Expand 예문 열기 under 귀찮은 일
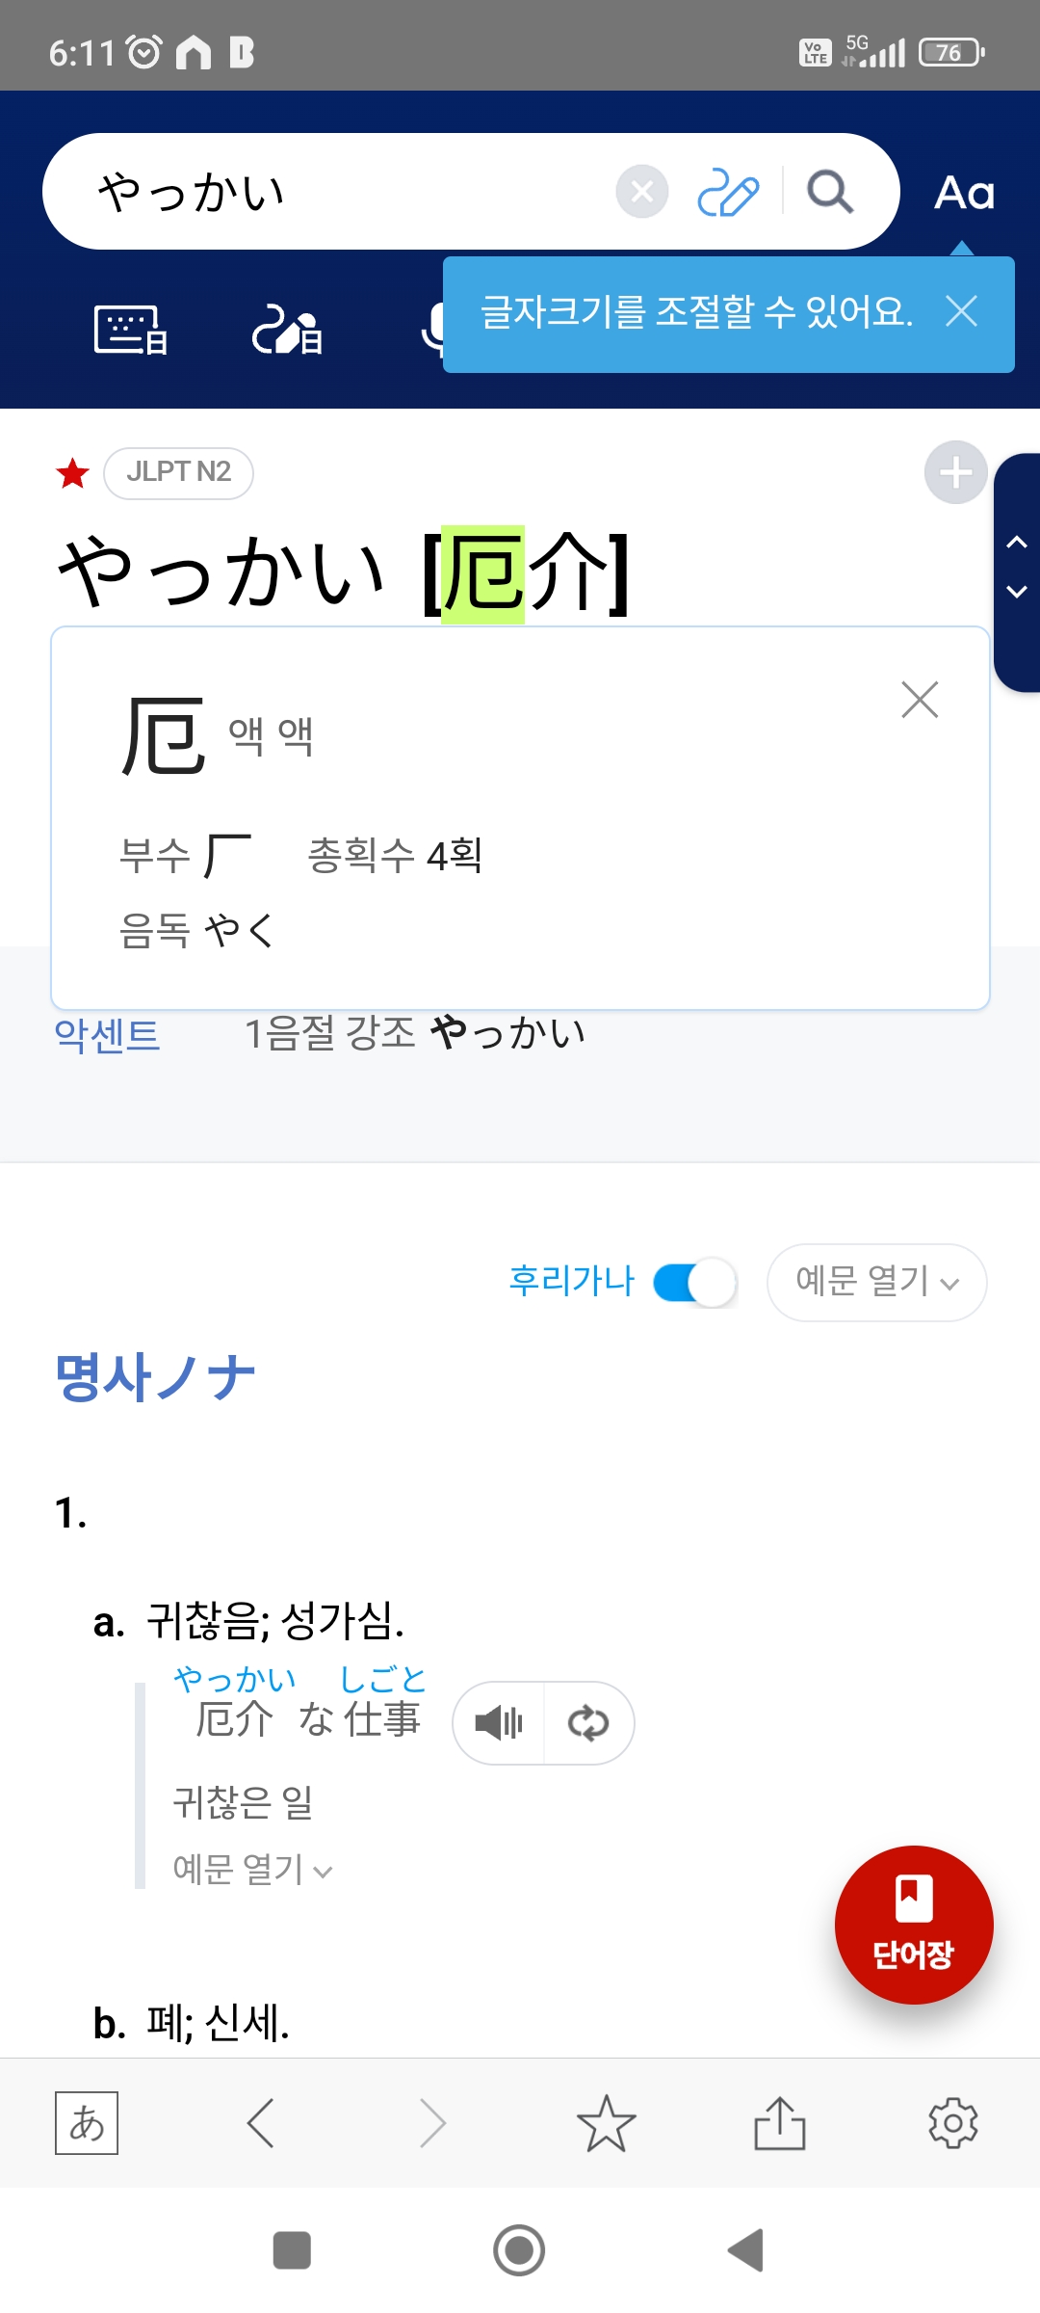 click(x=252, y=1869)
